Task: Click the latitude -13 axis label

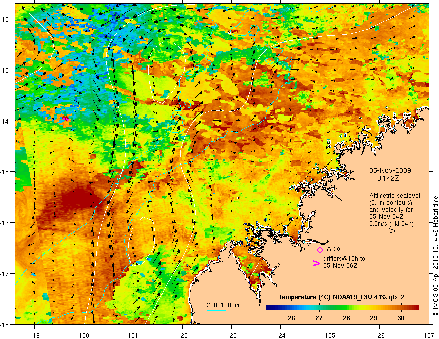Action: [x=5, y=70]
